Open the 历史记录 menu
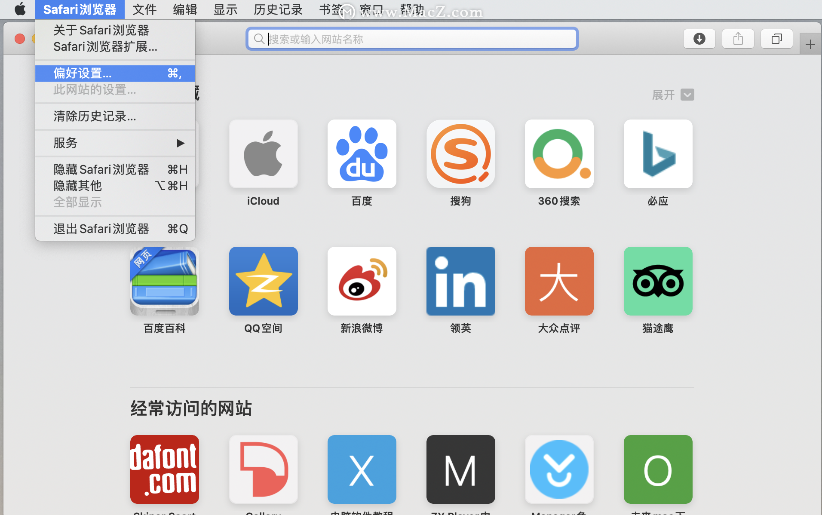 278,9
